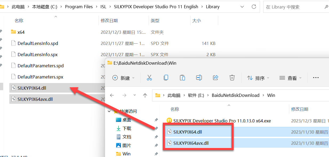Sort by the 修改日期 column header in Library

109,20
